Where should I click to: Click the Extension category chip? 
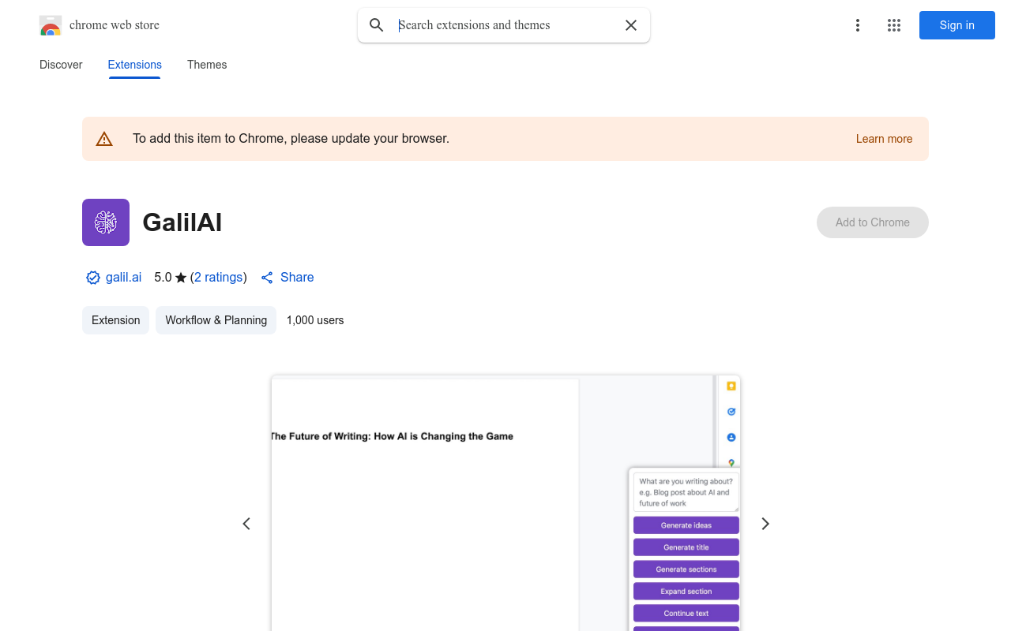[115, 320]
